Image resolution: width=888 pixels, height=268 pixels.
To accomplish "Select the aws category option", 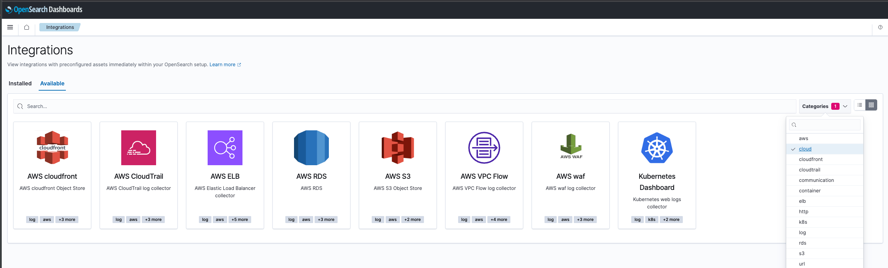I will tap(825, 138).
